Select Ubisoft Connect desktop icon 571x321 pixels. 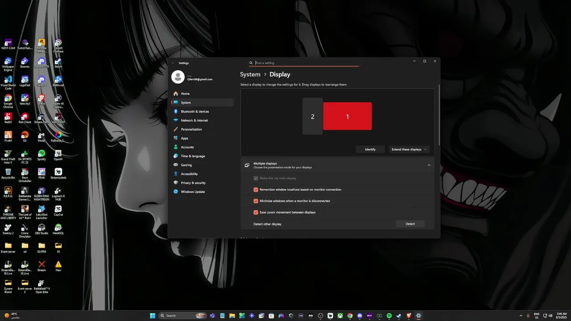click(58, 45)
